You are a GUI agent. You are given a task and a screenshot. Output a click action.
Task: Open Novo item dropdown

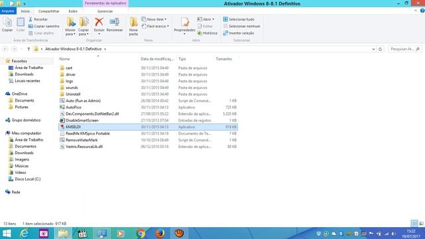(154, 19)
